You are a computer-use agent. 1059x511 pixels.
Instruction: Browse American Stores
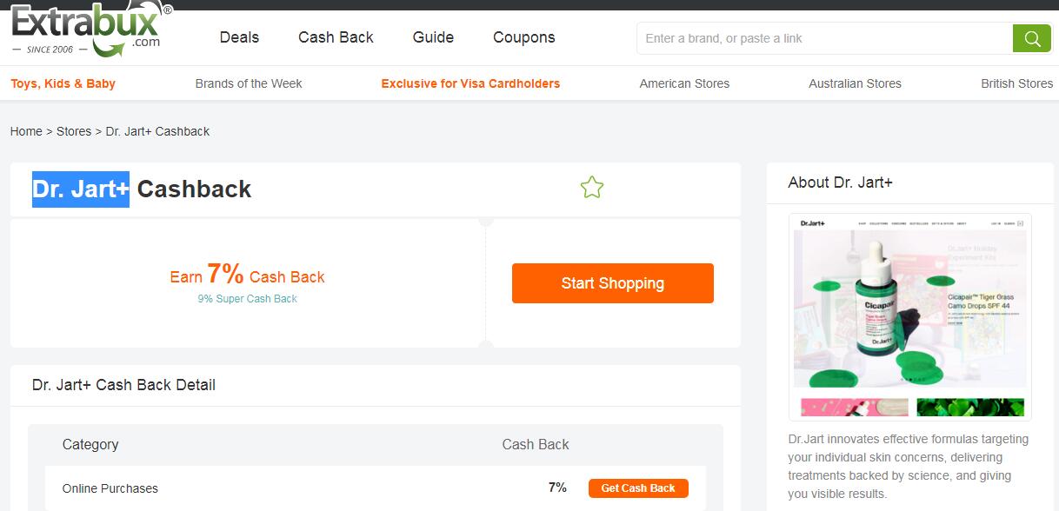coord(684,83)
